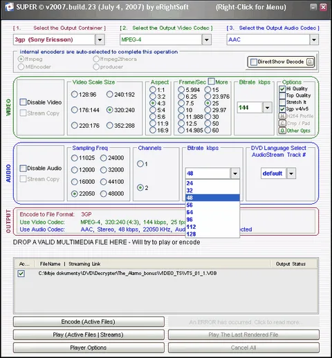Image resolution: width=332 pixels, height=358 pixels.
Task: Open the Output Container dropdown arrow
Action: [x=100, y=39]
